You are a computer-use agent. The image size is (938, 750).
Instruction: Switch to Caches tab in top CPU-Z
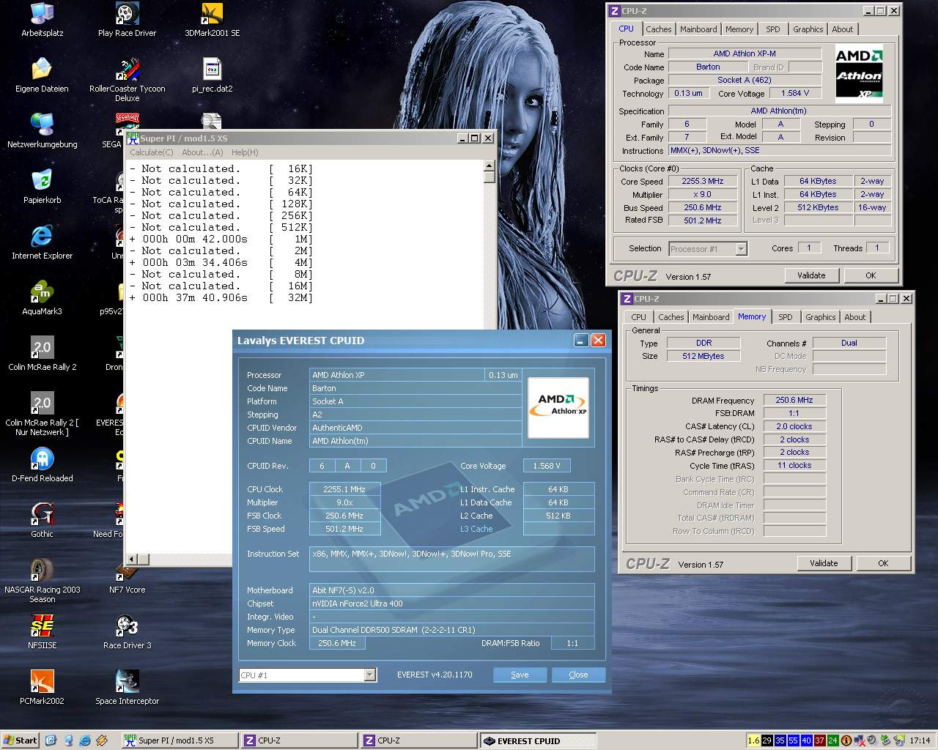point(658,29)
